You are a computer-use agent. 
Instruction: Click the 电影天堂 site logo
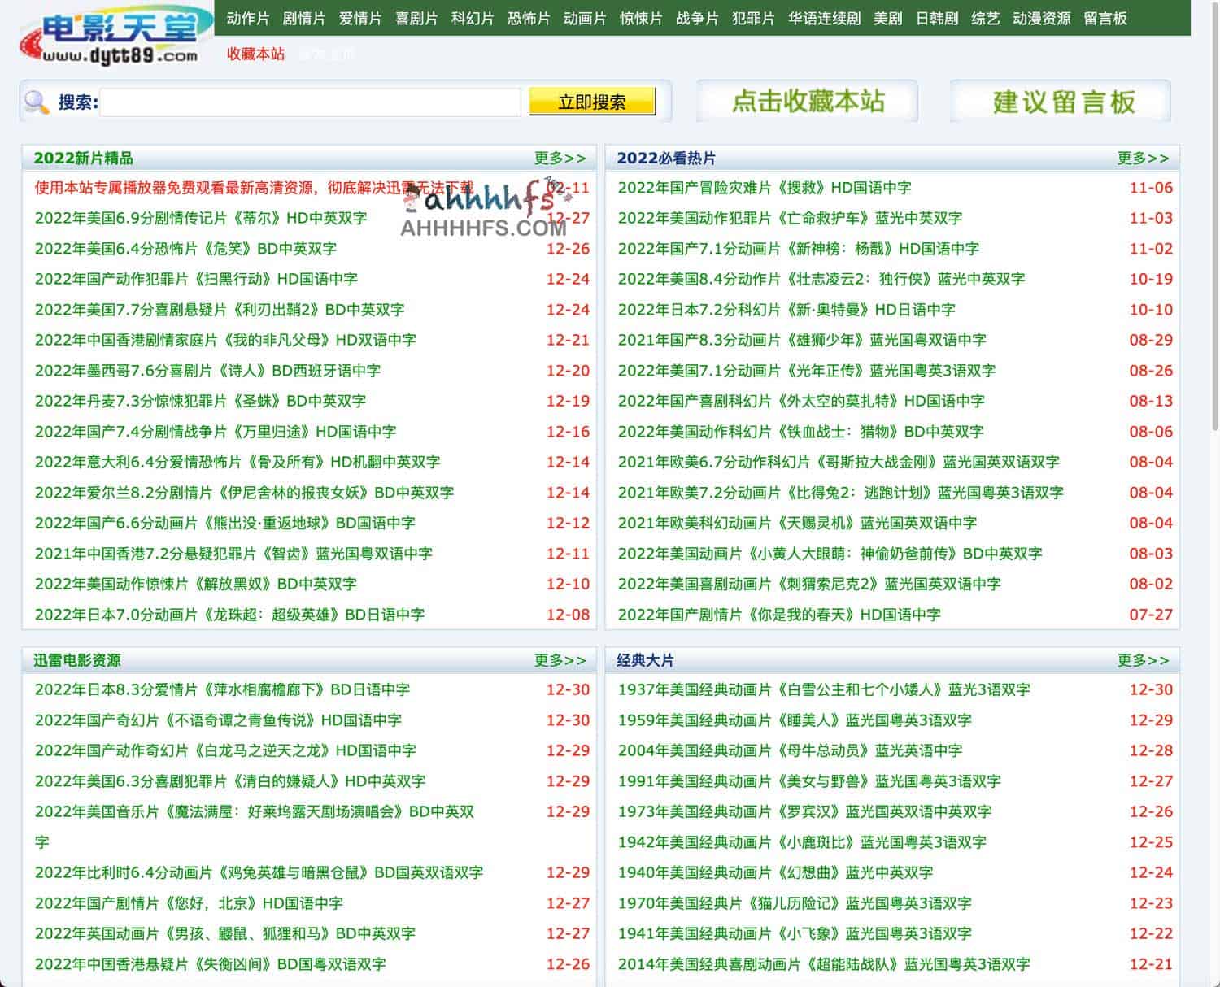point(114,36)
